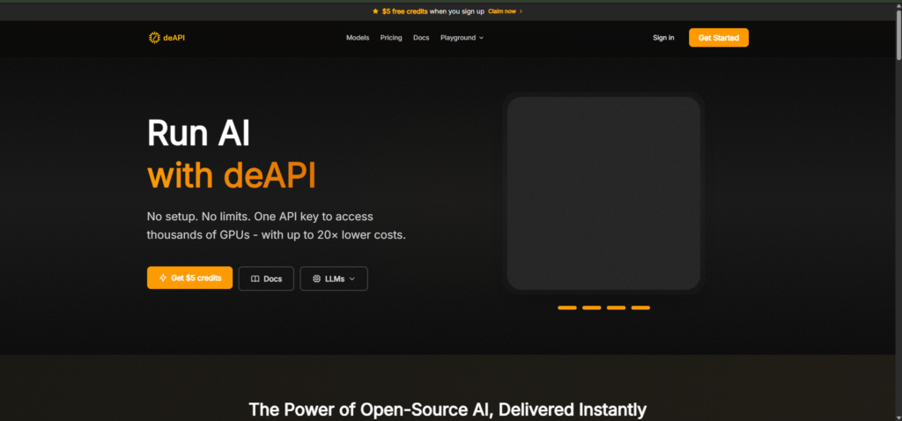
Task: Expand the Playground dropdown menu
Action: (462, 38)
